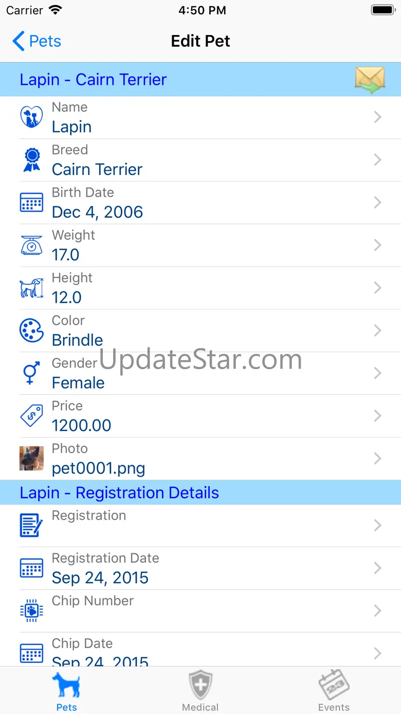Tap the Gender symbol icon

pos(31,373)
